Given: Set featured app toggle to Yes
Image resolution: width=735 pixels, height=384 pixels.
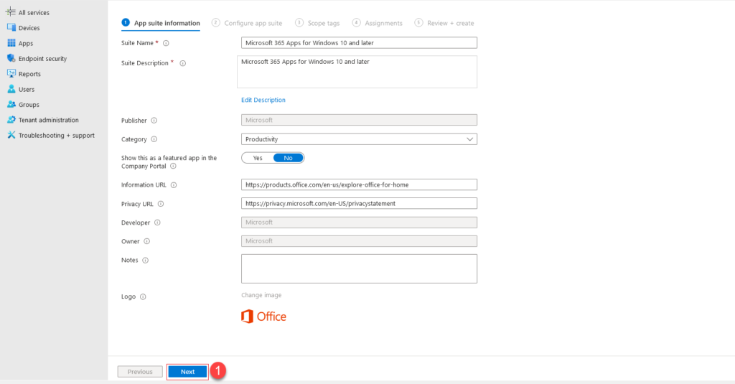Looking at the screenshot, I should pos(258,158).
